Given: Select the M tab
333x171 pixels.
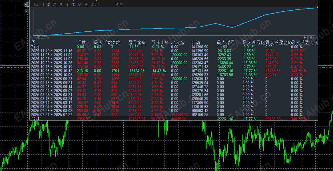Looking at the screenshot, I should point(80,5).
